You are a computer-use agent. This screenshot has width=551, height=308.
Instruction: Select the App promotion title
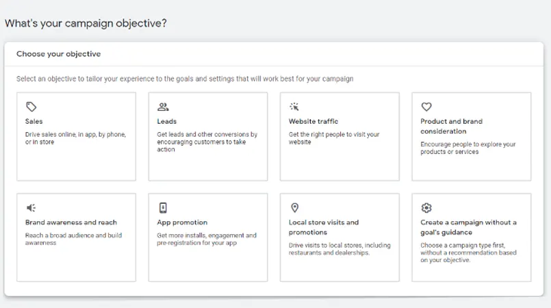(182, 222)
